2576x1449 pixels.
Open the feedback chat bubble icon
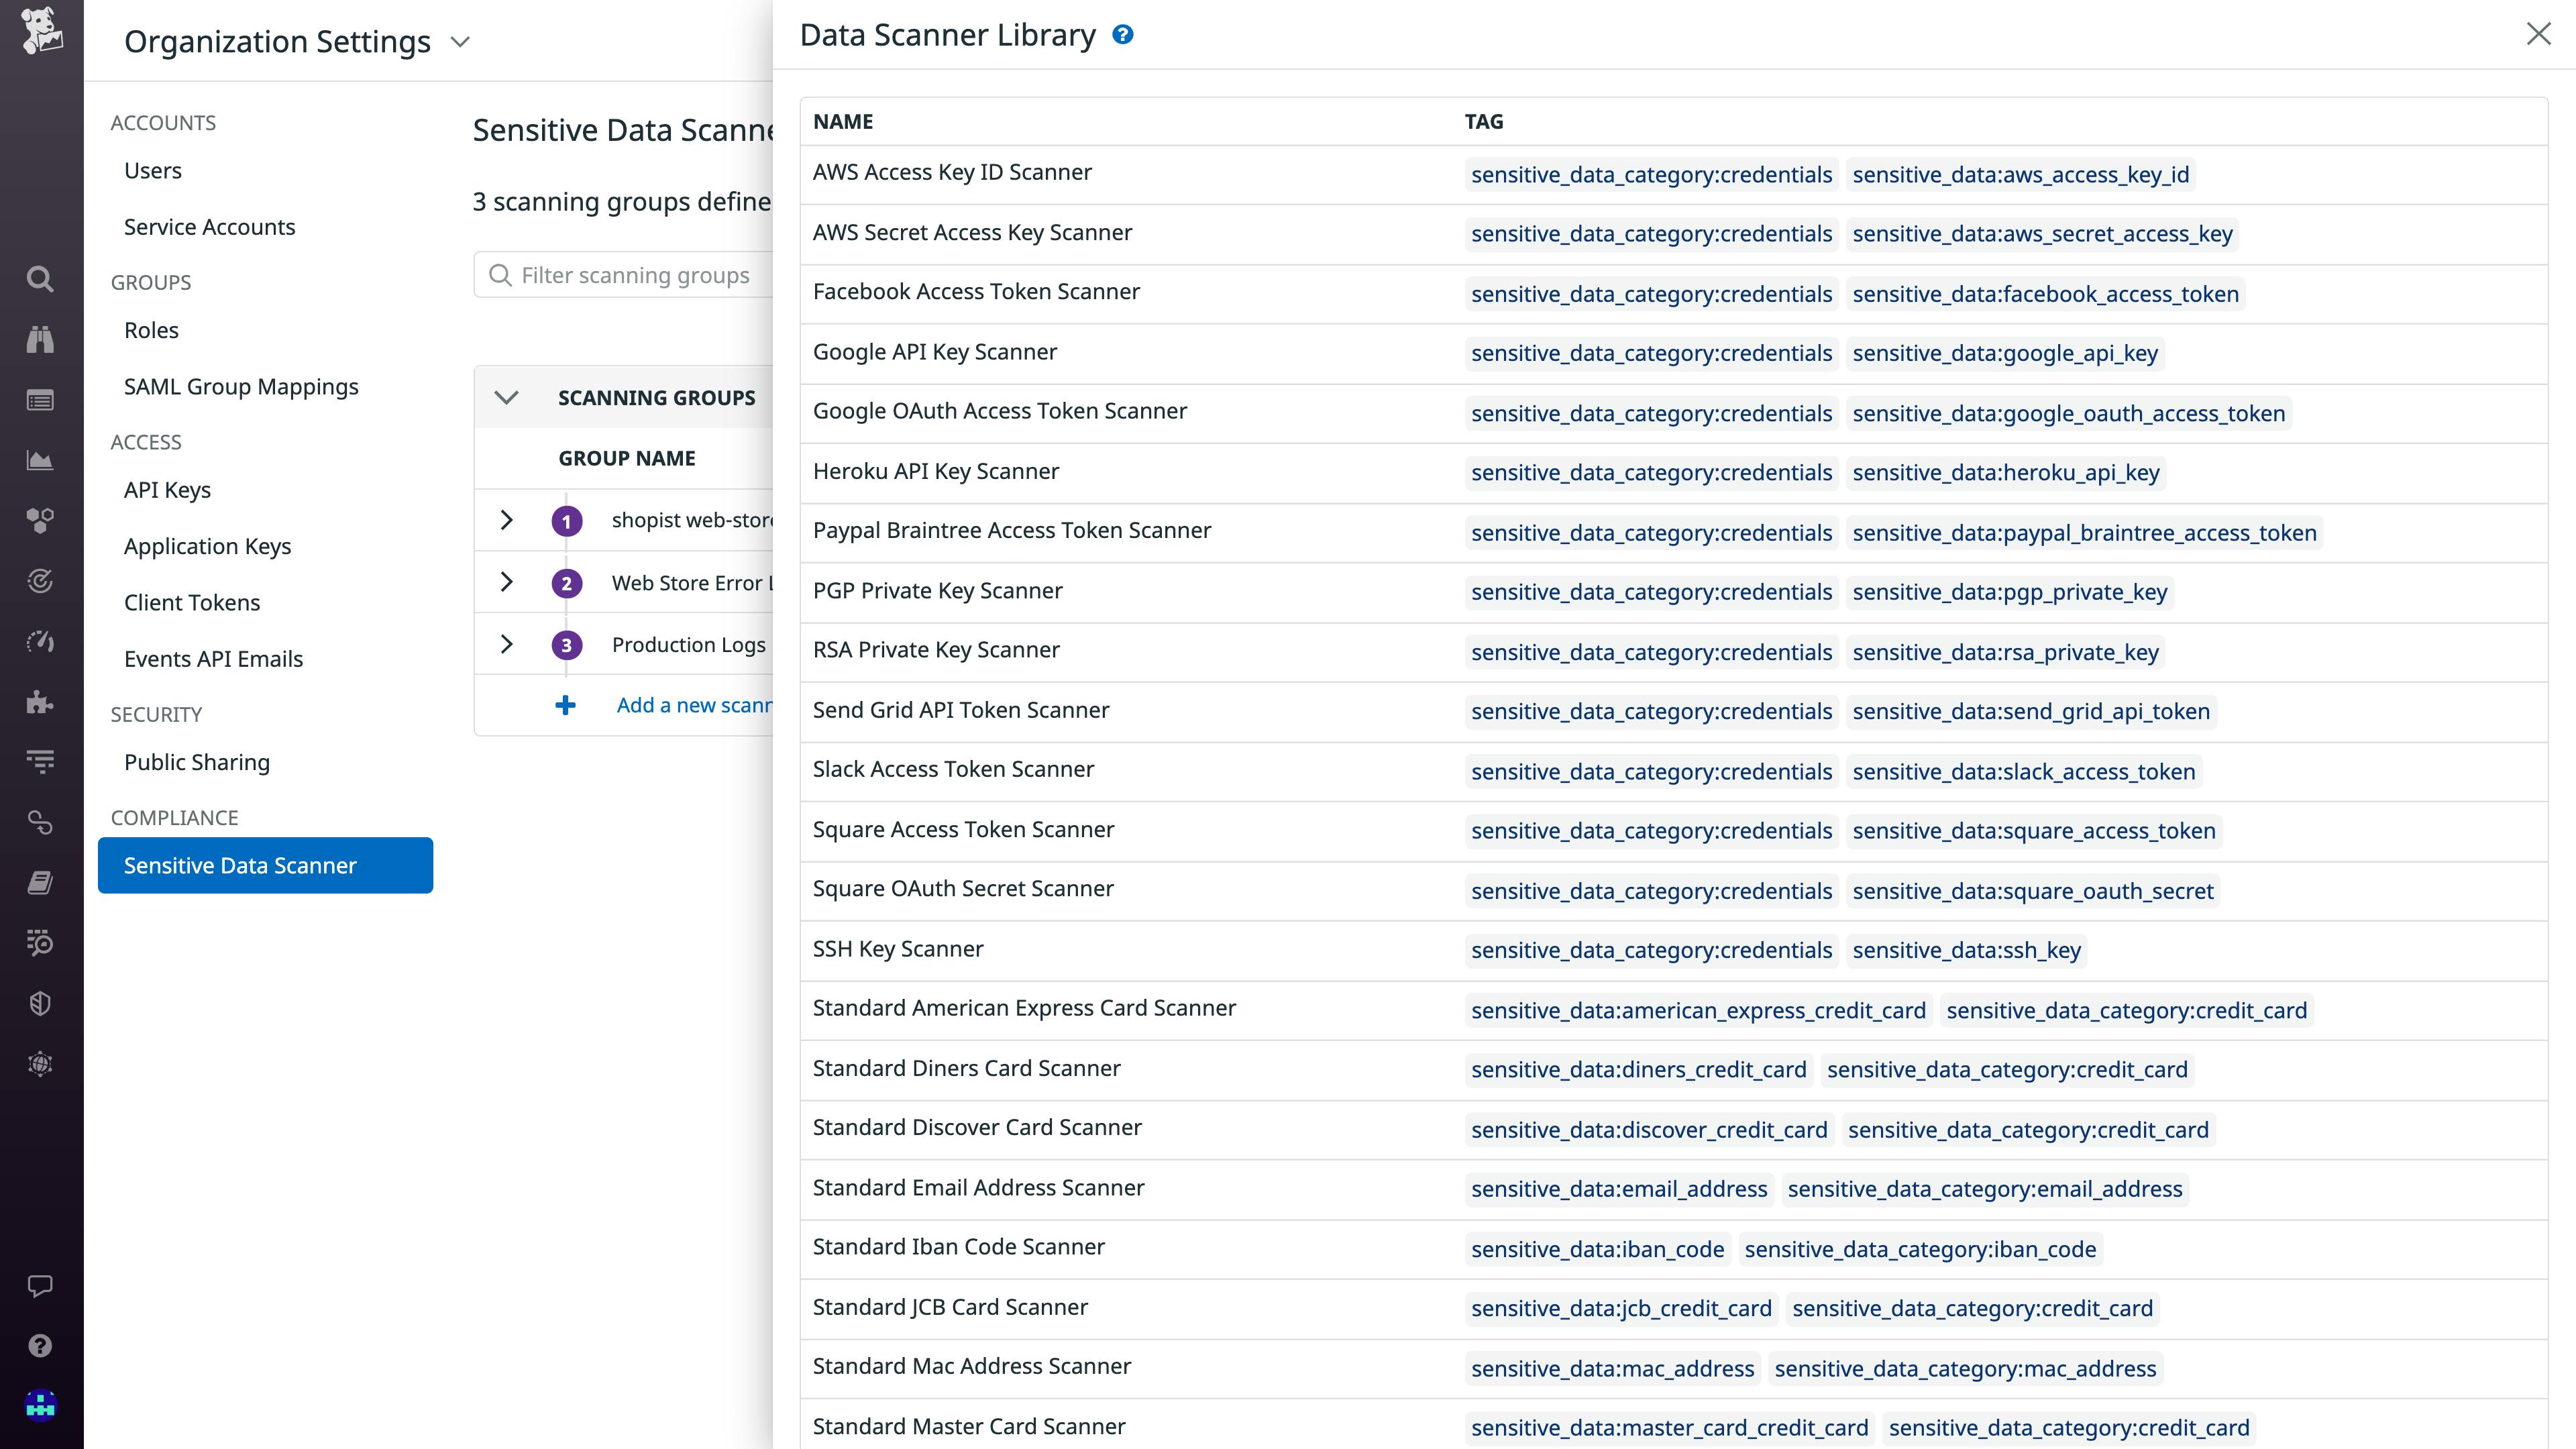pos(40,1286)
